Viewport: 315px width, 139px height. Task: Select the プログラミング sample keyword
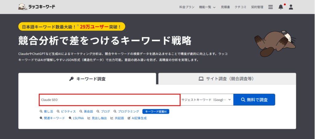pyautogui.click(x=126, y=112)
